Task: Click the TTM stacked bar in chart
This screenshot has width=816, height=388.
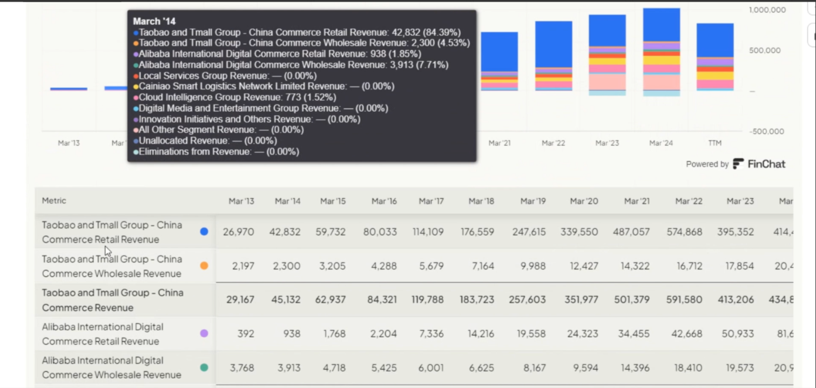Action: 715,57
